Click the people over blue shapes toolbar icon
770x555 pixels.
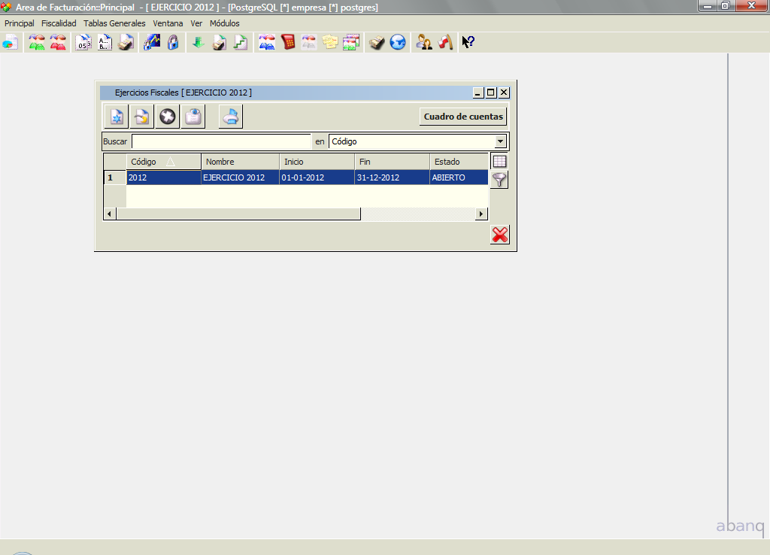(x=267, y=42)
